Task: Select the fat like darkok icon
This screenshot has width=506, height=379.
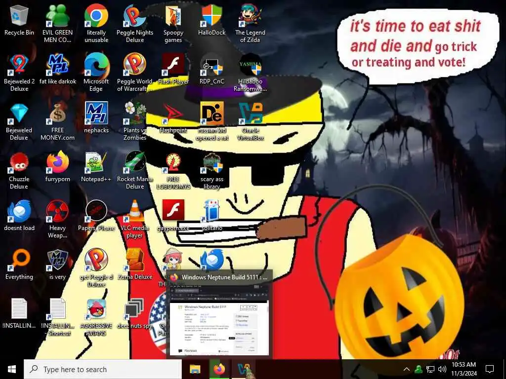Action: coord(57,65)
